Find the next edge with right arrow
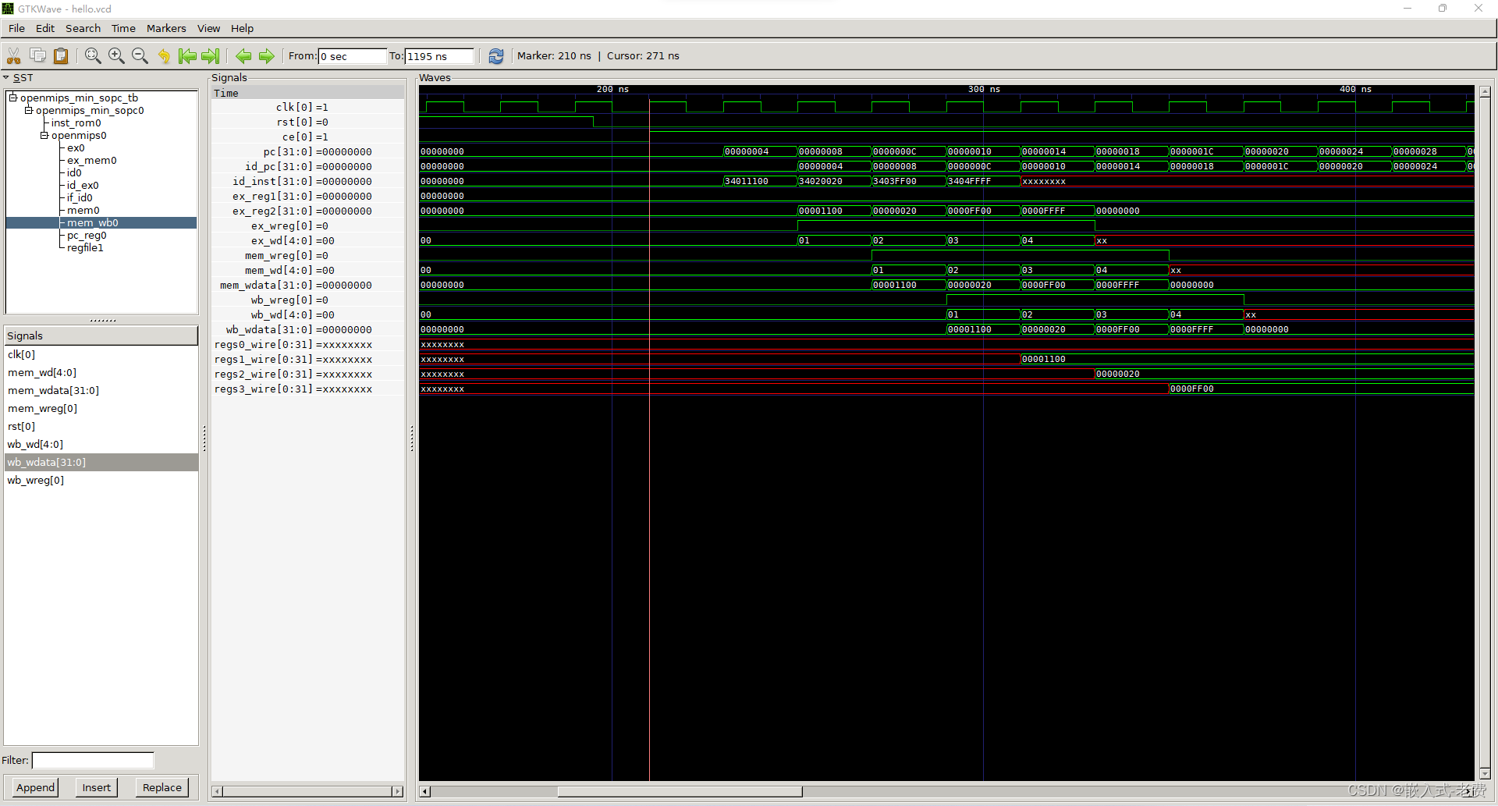1498x806 pixels. 267,55
